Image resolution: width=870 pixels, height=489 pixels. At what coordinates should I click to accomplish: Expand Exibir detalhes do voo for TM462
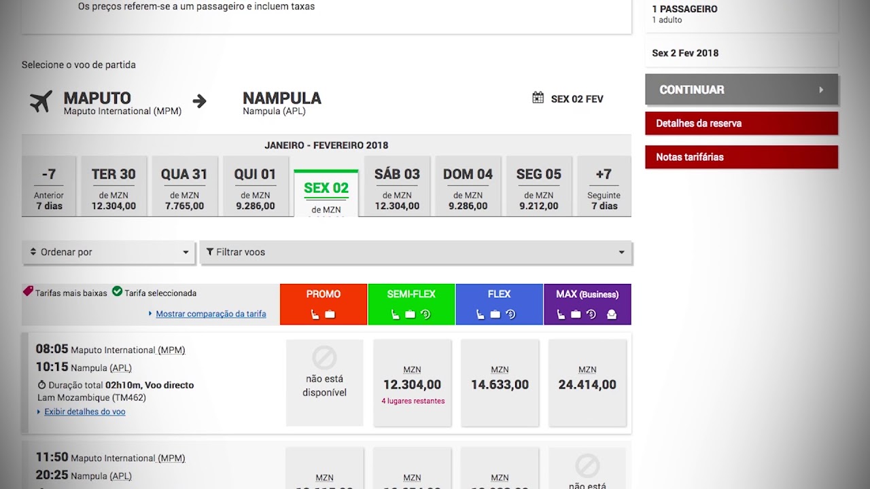pyautogui.click(x=84, y=412)
